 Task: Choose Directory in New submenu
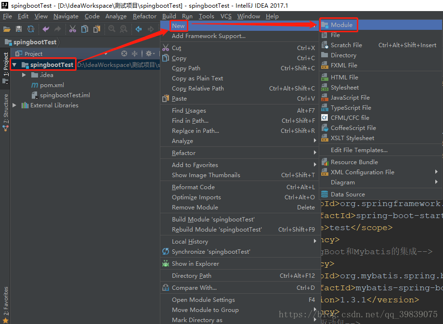pyautogui.click(x=380, y=55)
